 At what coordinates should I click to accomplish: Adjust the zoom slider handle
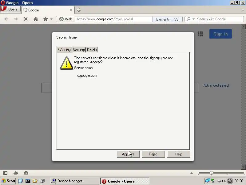point(211,173)
